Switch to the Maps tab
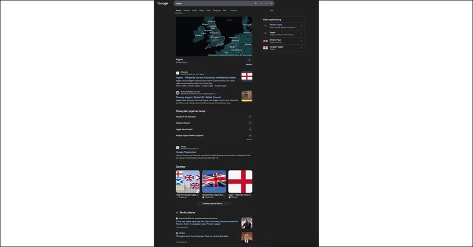This screenshot has width=473, height=247. pos(202,11)
